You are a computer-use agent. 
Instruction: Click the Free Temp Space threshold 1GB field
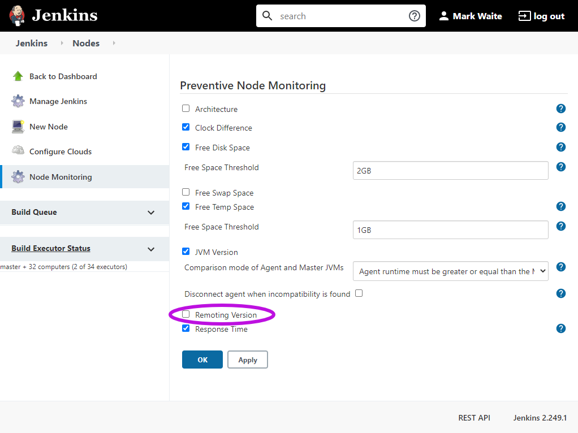[x=450, y=230]
